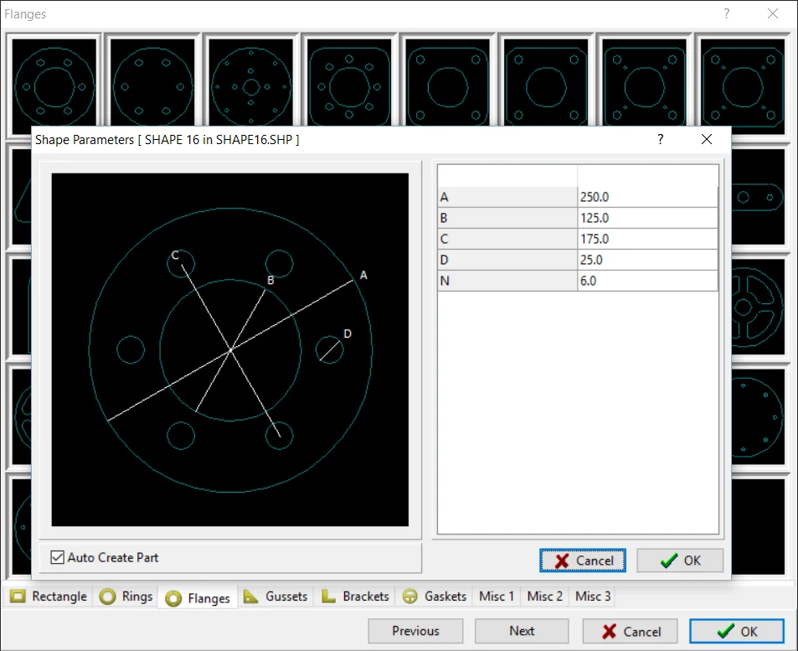This screenshot has width=798, height=651.
Task: Edit parameter C value 175.0
Action: coord(647,239)
